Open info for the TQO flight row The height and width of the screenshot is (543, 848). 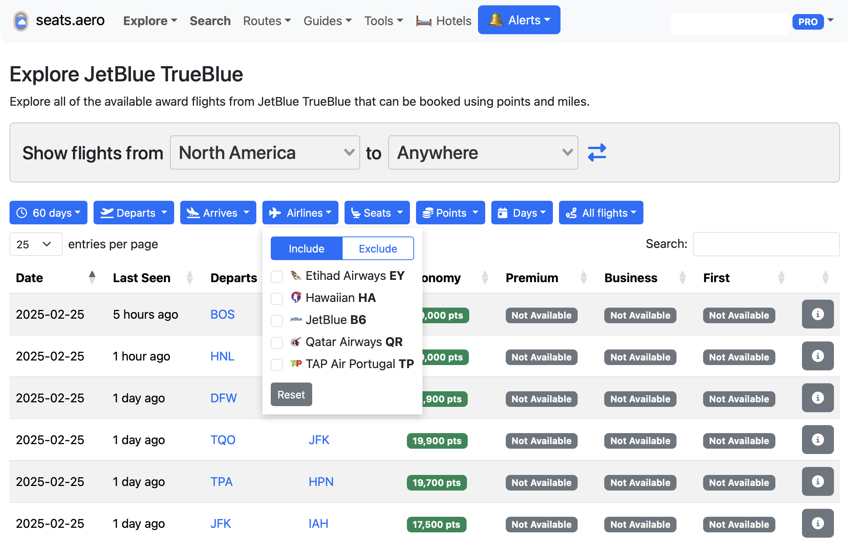click(x=818, y=440)
